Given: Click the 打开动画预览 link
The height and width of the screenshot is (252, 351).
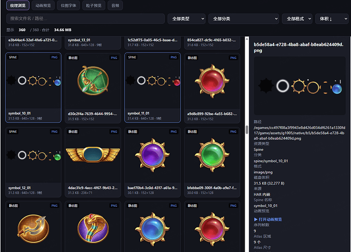Looking at the screenshot, I should pyautogui.click(x=270, y=219).
